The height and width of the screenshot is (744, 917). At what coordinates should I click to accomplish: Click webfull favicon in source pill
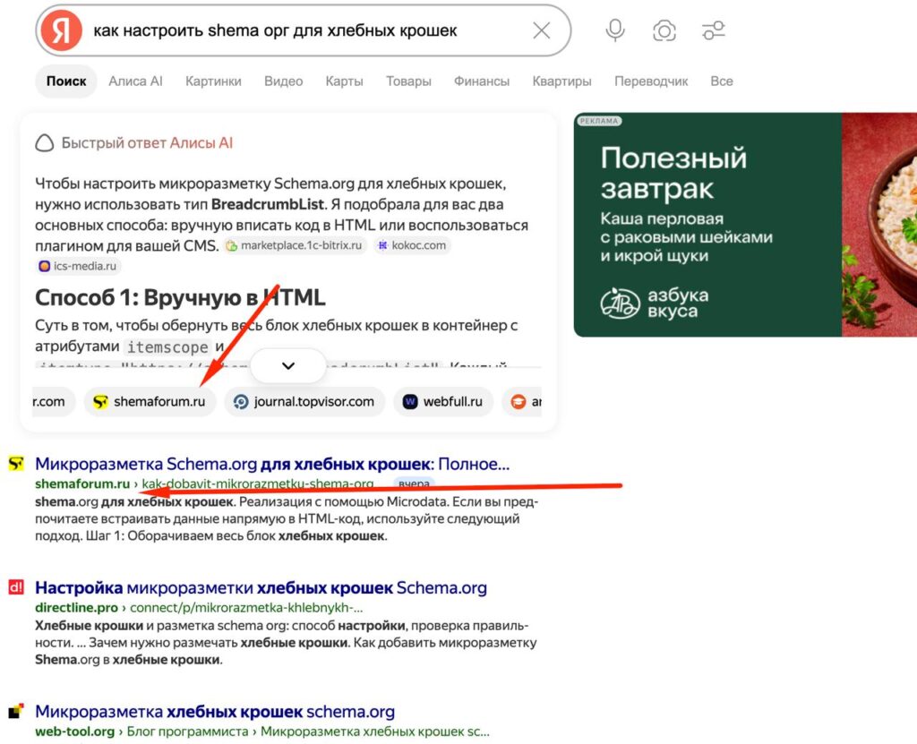click(410, 402)
